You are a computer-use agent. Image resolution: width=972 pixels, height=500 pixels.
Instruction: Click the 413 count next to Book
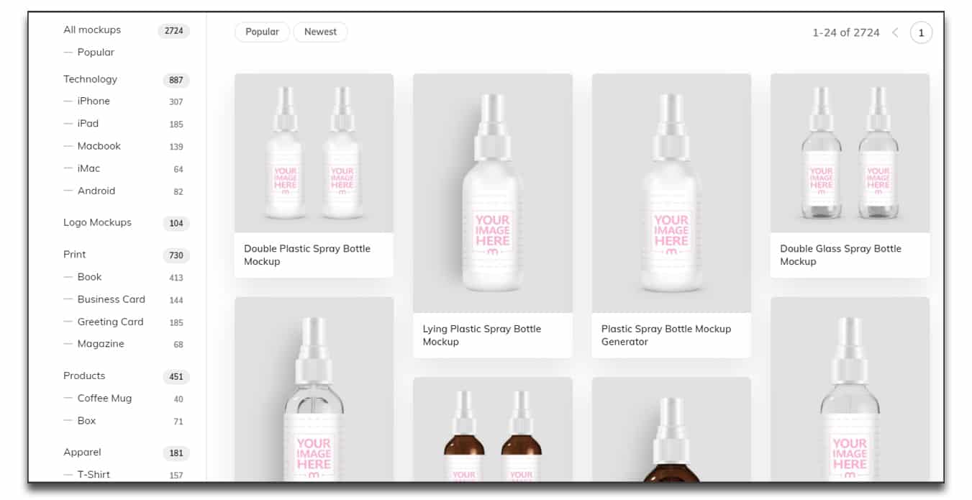tap(176, 278)
